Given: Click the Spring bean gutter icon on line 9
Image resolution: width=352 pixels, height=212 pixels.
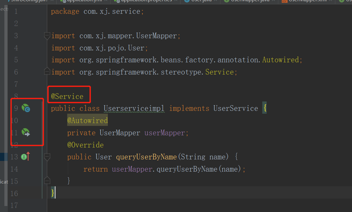Looking at the screenshot, I should click(26, 108).
